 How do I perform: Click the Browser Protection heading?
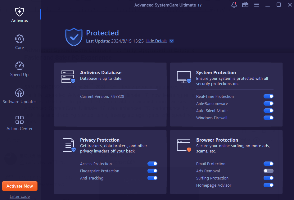click(217, 140)
